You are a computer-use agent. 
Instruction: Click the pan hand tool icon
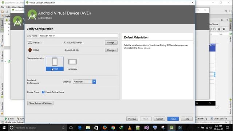click(219, 29)
